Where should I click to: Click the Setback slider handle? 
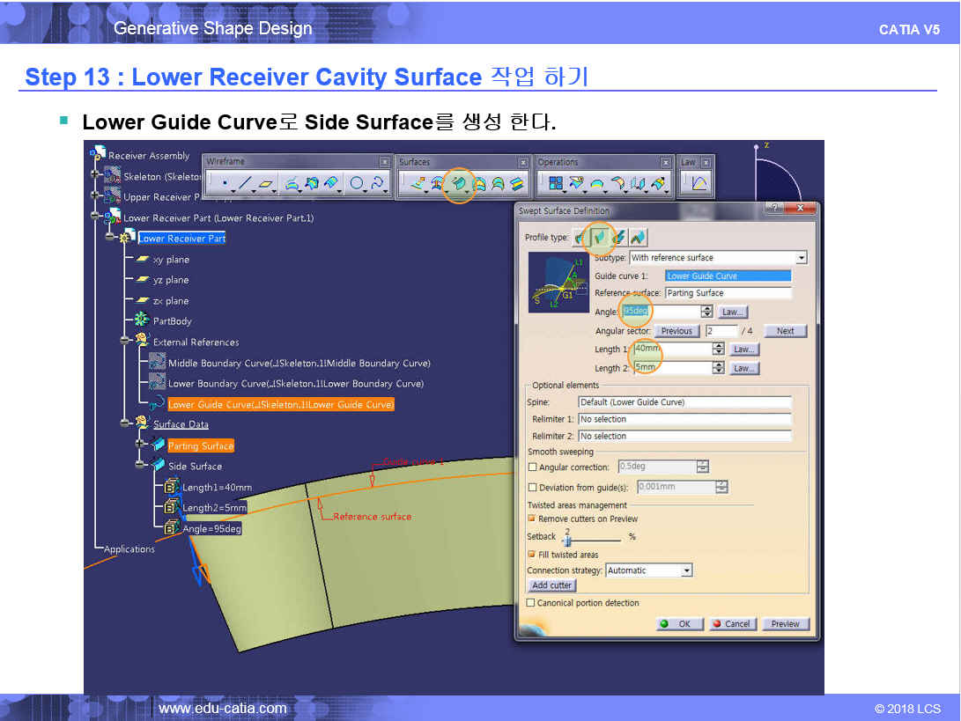point(566,538)
